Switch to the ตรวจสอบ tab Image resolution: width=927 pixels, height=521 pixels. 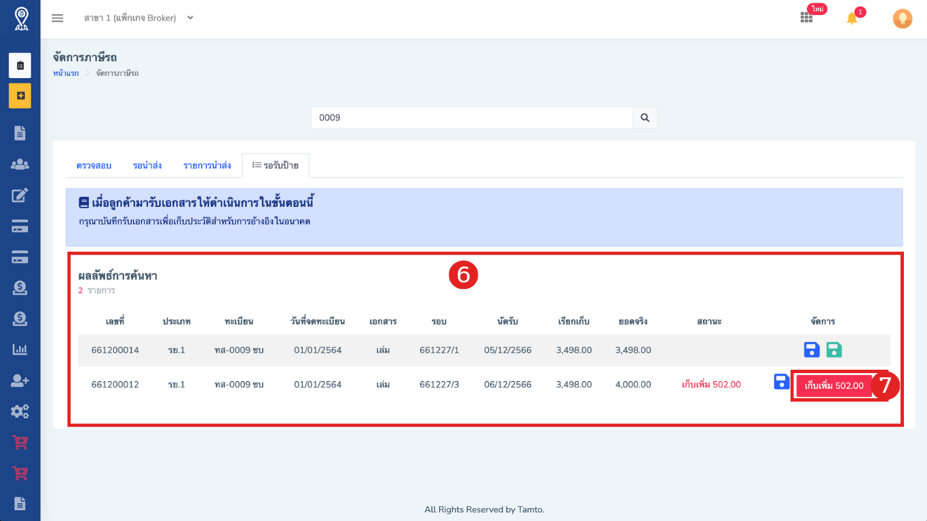tap(94, 166)
